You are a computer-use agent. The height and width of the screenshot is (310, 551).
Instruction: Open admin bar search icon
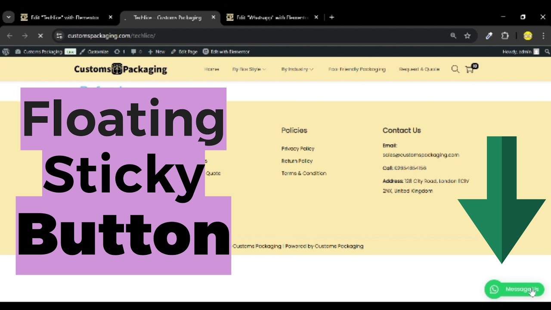(x=547, y=52)
